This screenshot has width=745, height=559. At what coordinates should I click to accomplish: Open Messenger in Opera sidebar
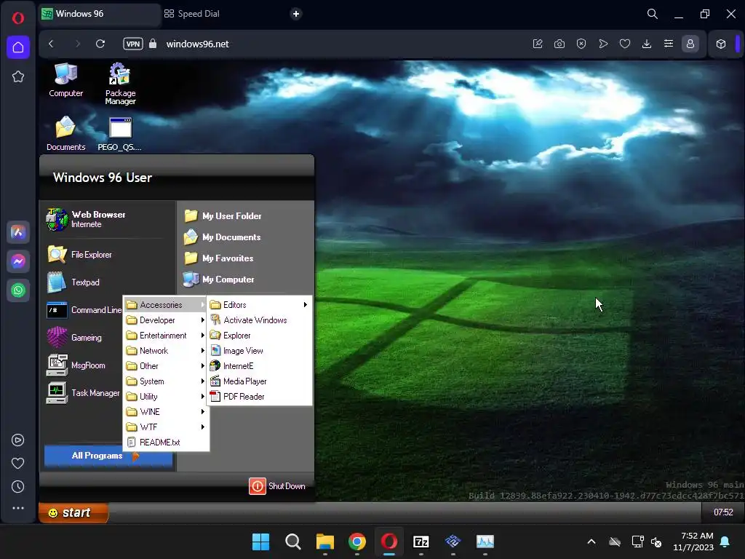point(18,261)
